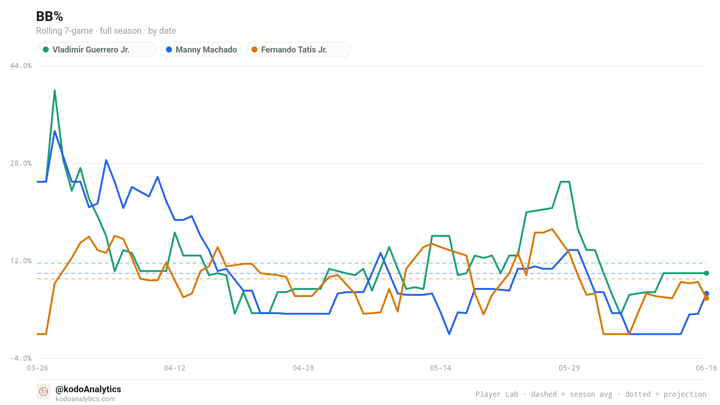Open the @kodoAnalytics handle

(x=88, y=389)
